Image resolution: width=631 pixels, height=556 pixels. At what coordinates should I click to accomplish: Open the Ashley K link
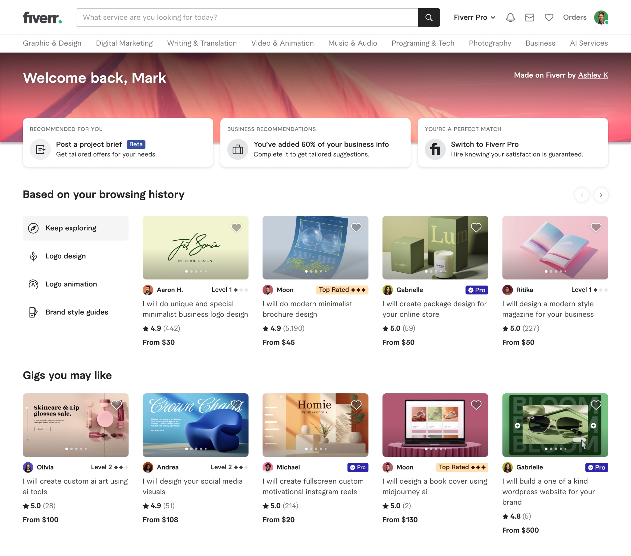[x=593, y=75]
